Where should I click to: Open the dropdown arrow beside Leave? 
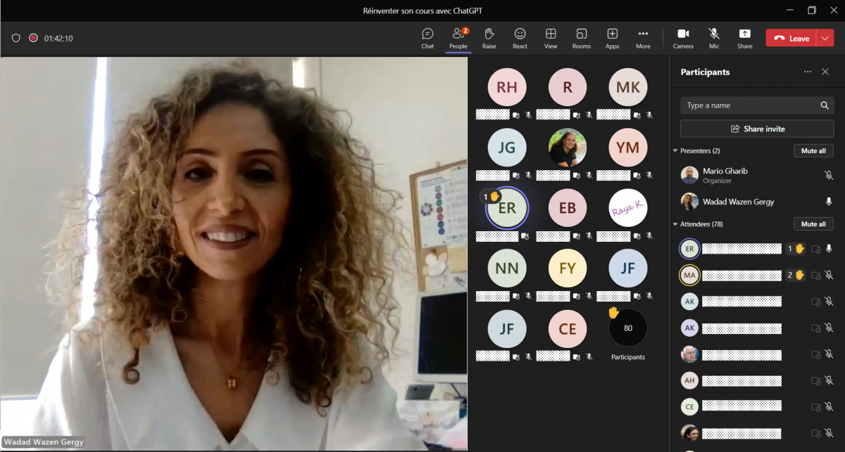coord(825,38)
